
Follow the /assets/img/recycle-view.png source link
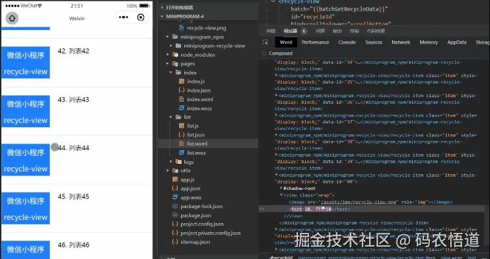tap(359, 202)
